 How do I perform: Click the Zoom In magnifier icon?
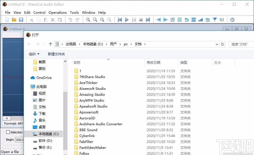pos(88,20)
